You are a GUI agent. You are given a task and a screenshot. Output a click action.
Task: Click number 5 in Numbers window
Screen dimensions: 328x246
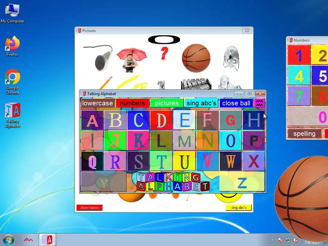(320, 75)
